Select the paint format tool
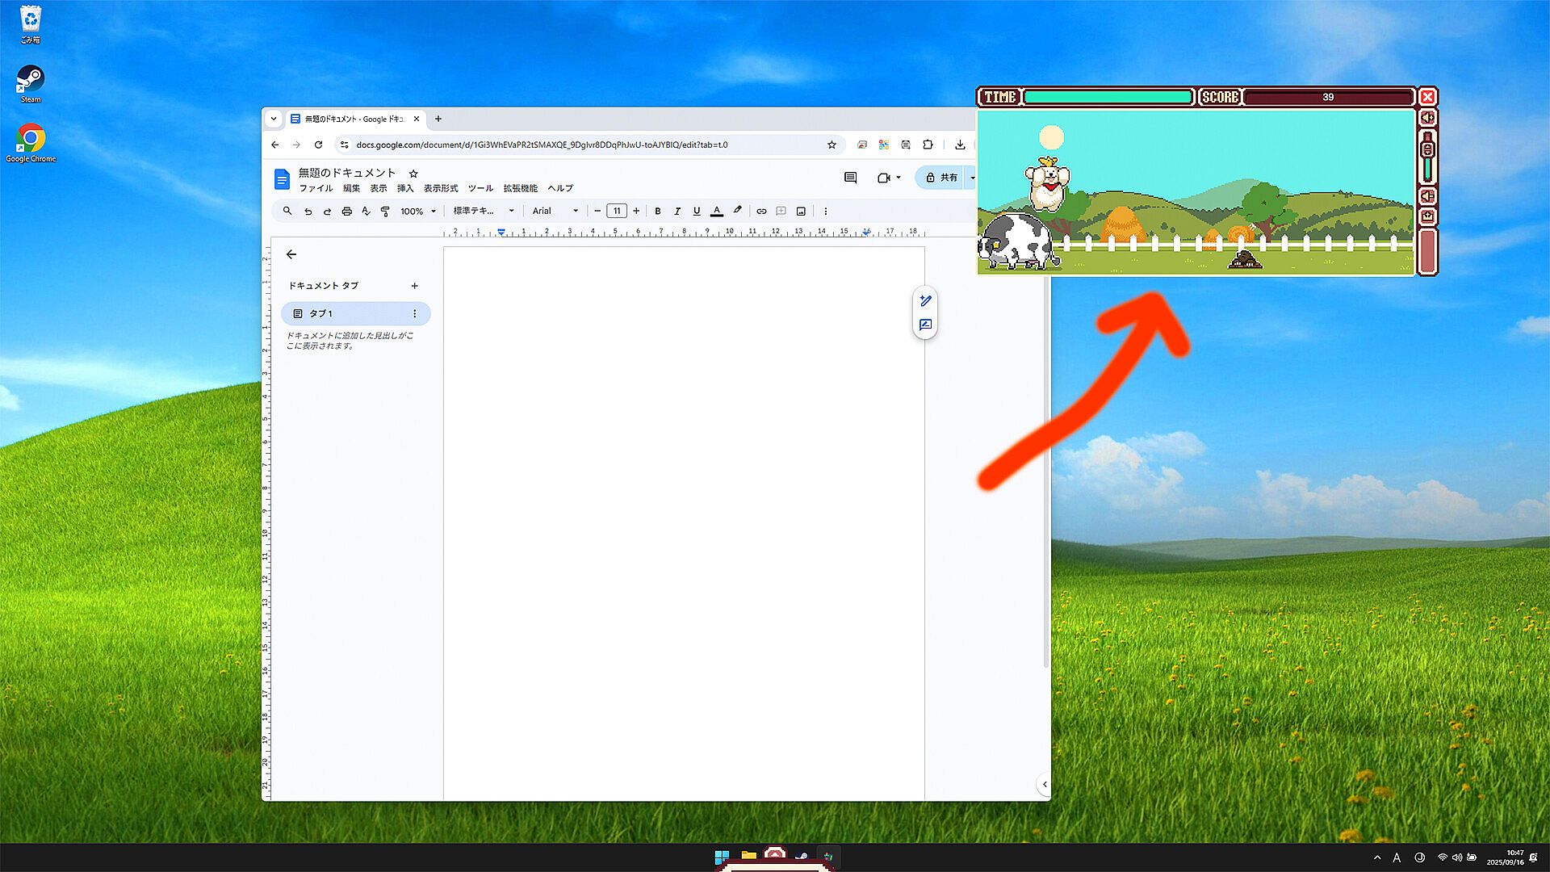This screenshot has width=1550, height=872. click(x=385, y=212)
